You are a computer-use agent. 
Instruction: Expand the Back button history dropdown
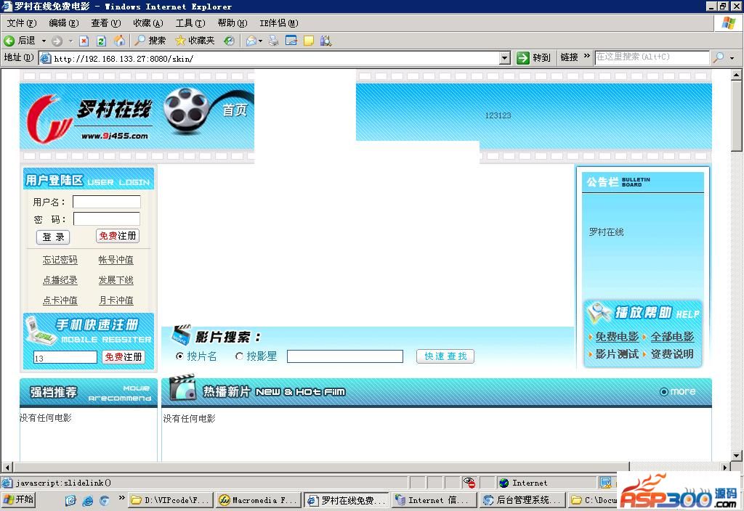(x=44, y=41)
